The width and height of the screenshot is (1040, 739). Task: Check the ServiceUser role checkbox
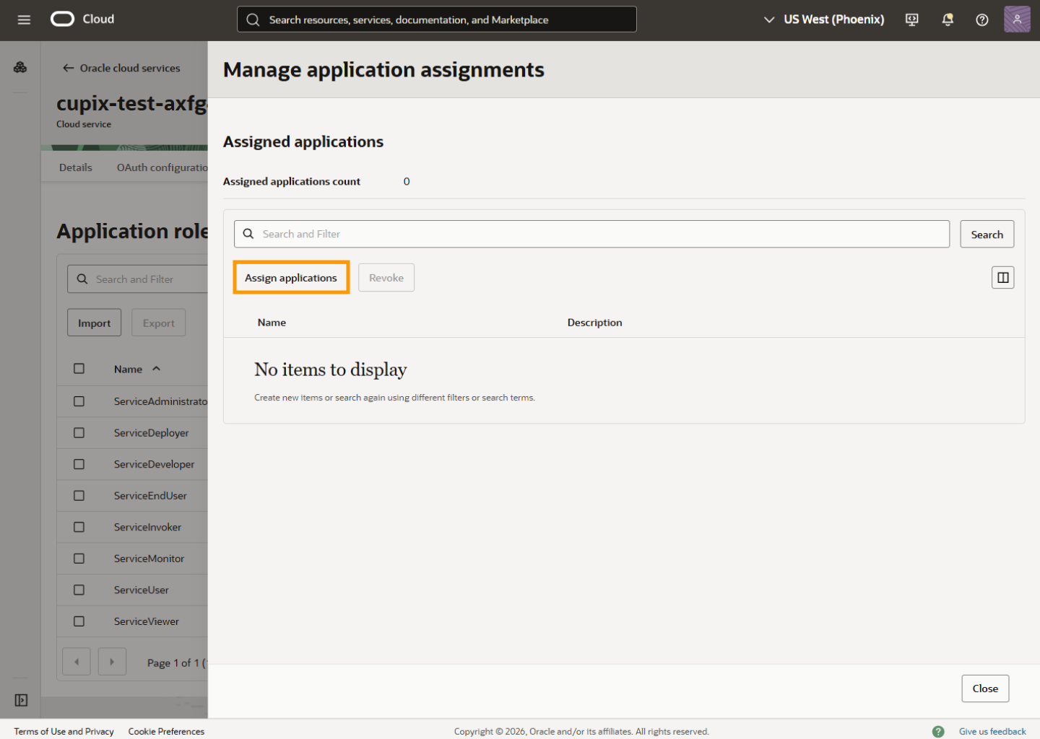pyautogui.click(x=79, y=590)
